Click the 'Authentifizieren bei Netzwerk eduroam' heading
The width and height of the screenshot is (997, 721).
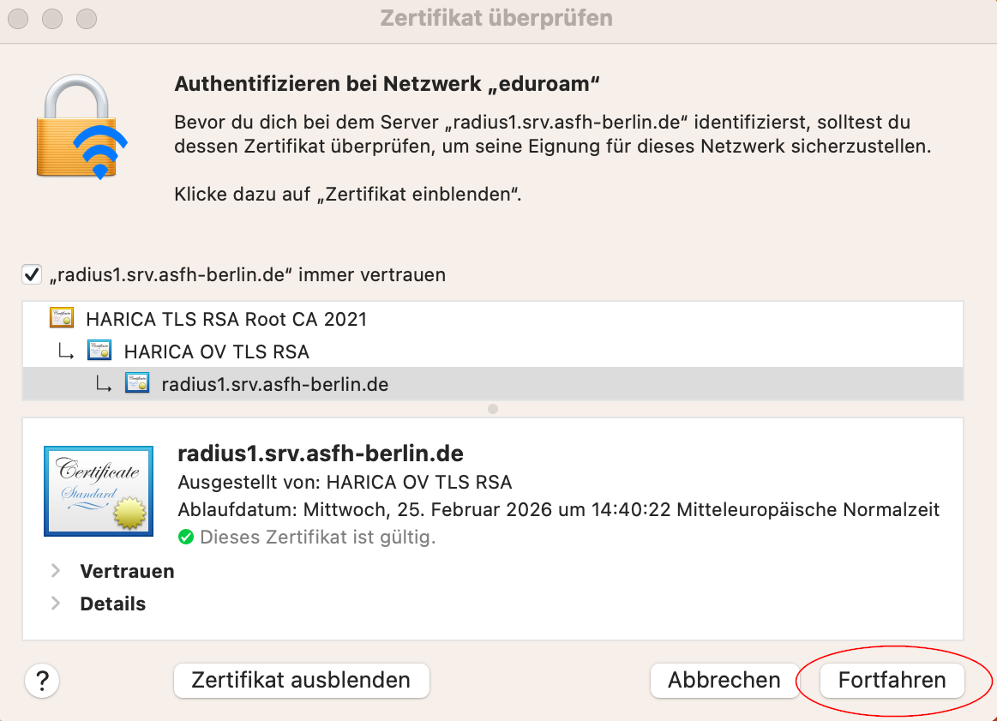pyautogui.click(x=387, y=84)
